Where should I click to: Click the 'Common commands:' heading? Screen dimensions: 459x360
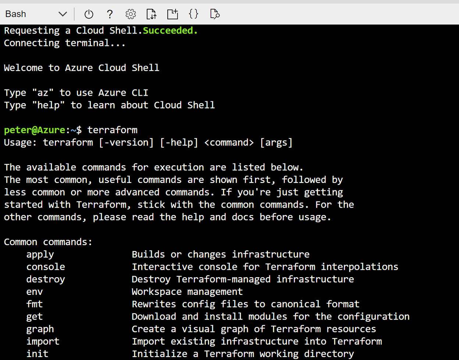click(x=48, y=242)
